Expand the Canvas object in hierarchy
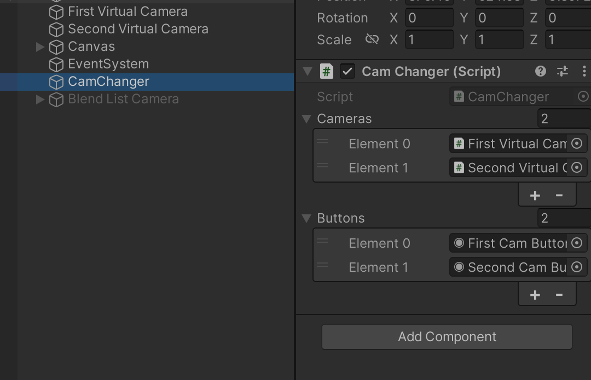Screen dimensions: 591x380 tap(39, 46)
